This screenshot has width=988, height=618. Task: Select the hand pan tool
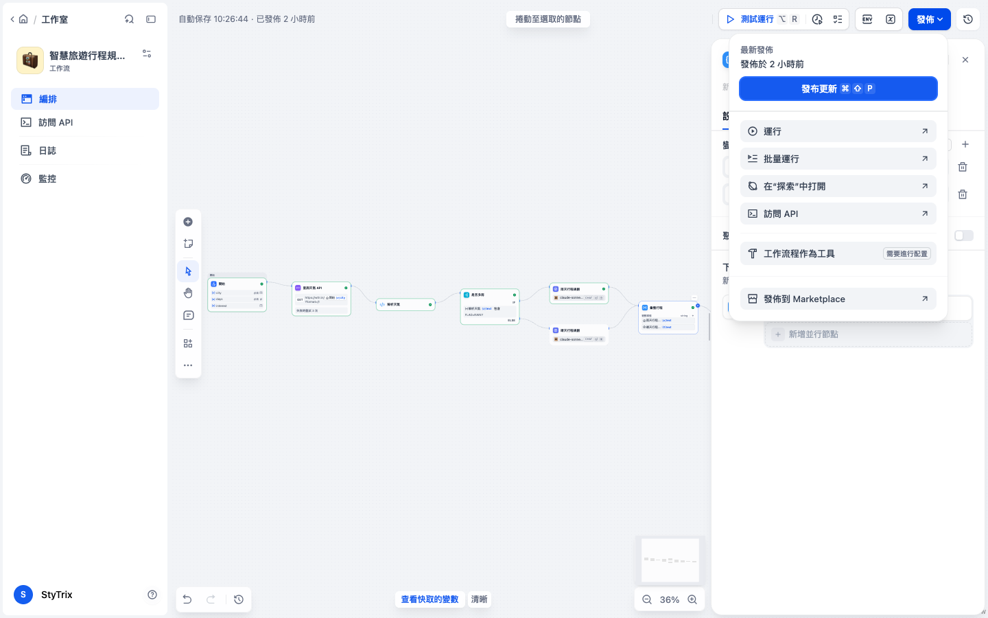tap(188, 293)
